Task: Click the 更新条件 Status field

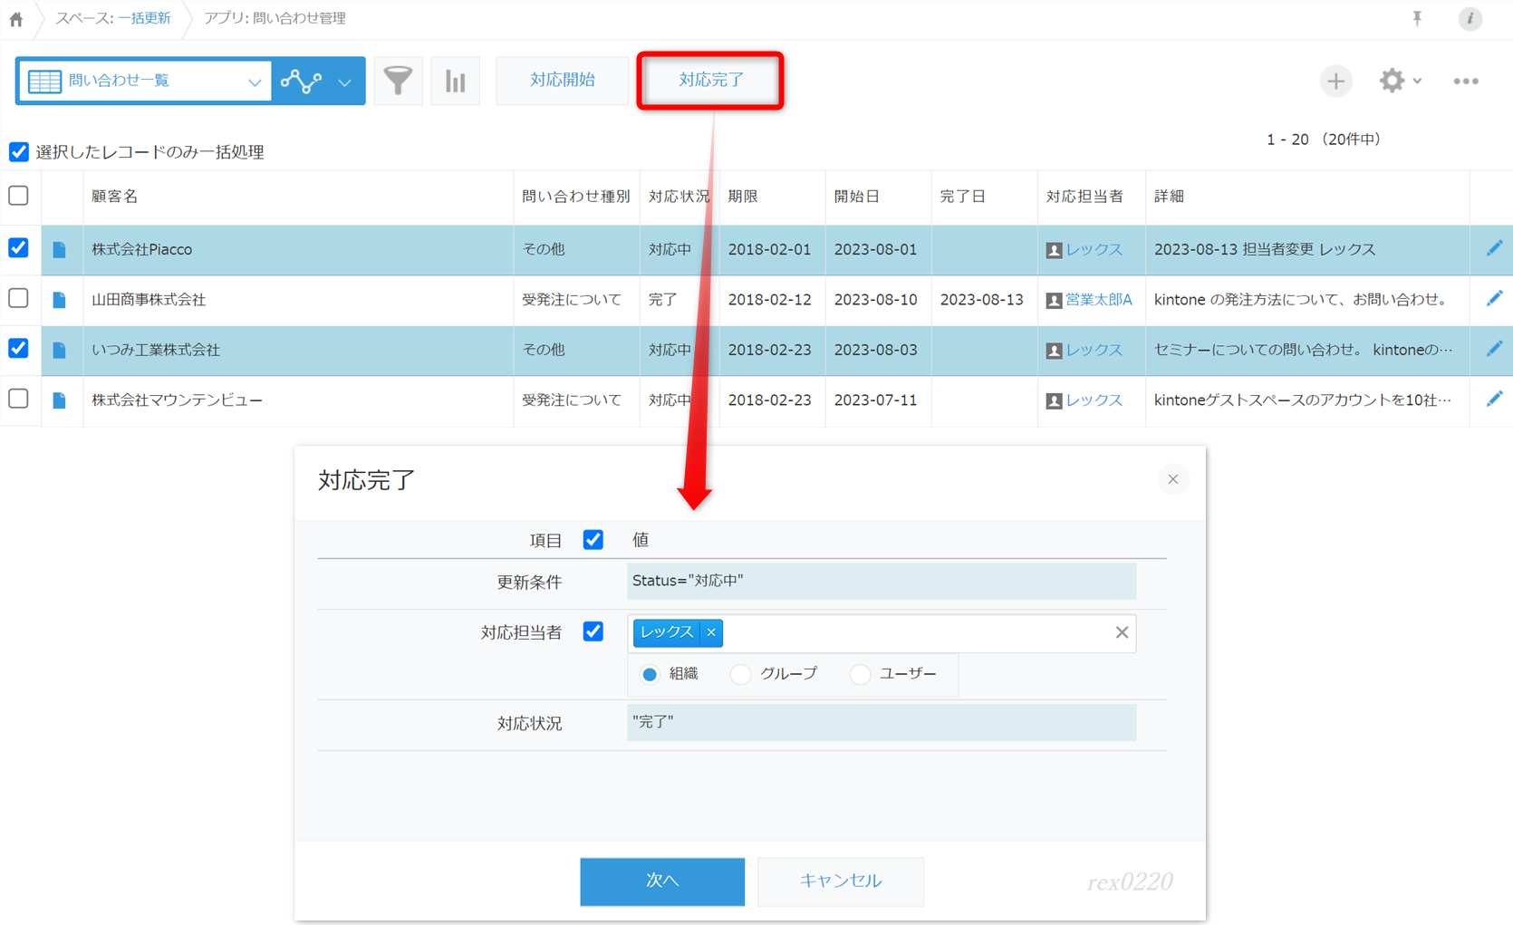Action: (x=882, y=581)
